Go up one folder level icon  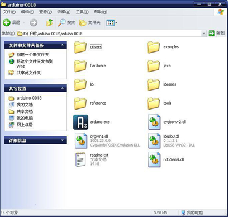click(50, 22)
